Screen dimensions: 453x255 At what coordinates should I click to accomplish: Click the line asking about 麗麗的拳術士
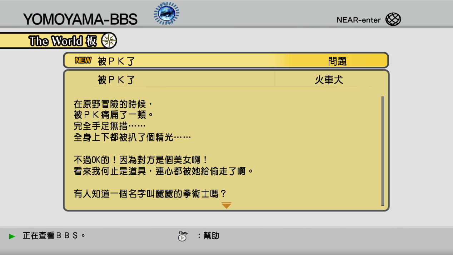(x=150, y=194)
